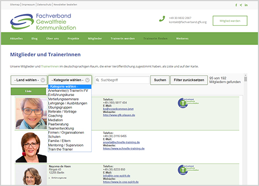
Task: Choose 'Einführungskurse' category option
Action: (x=69, y=95)
